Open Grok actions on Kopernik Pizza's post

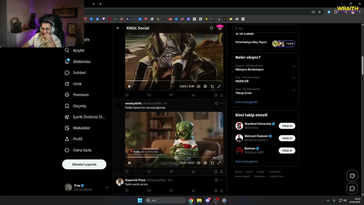pyautogui.click(x=216, y=180)
